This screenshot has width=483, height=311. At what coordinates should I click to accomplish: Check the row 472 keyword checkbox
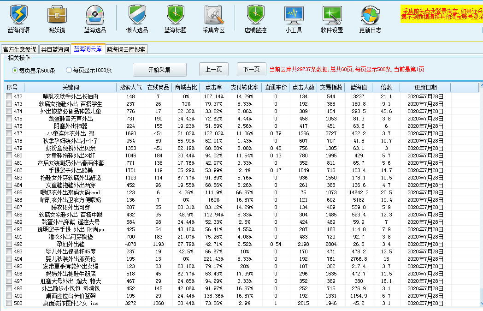8,96
